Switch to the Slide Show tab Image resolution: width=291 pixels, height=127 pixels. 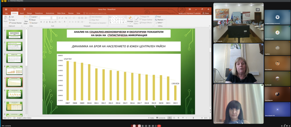point(61,13)
